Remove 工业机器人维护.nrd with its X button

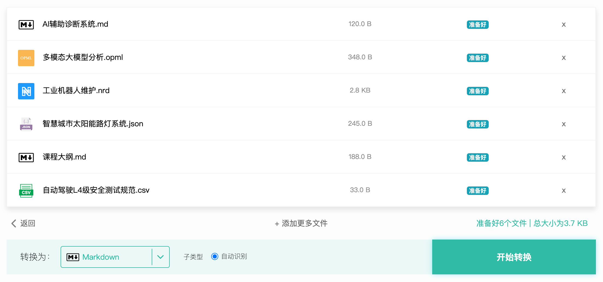564,91
